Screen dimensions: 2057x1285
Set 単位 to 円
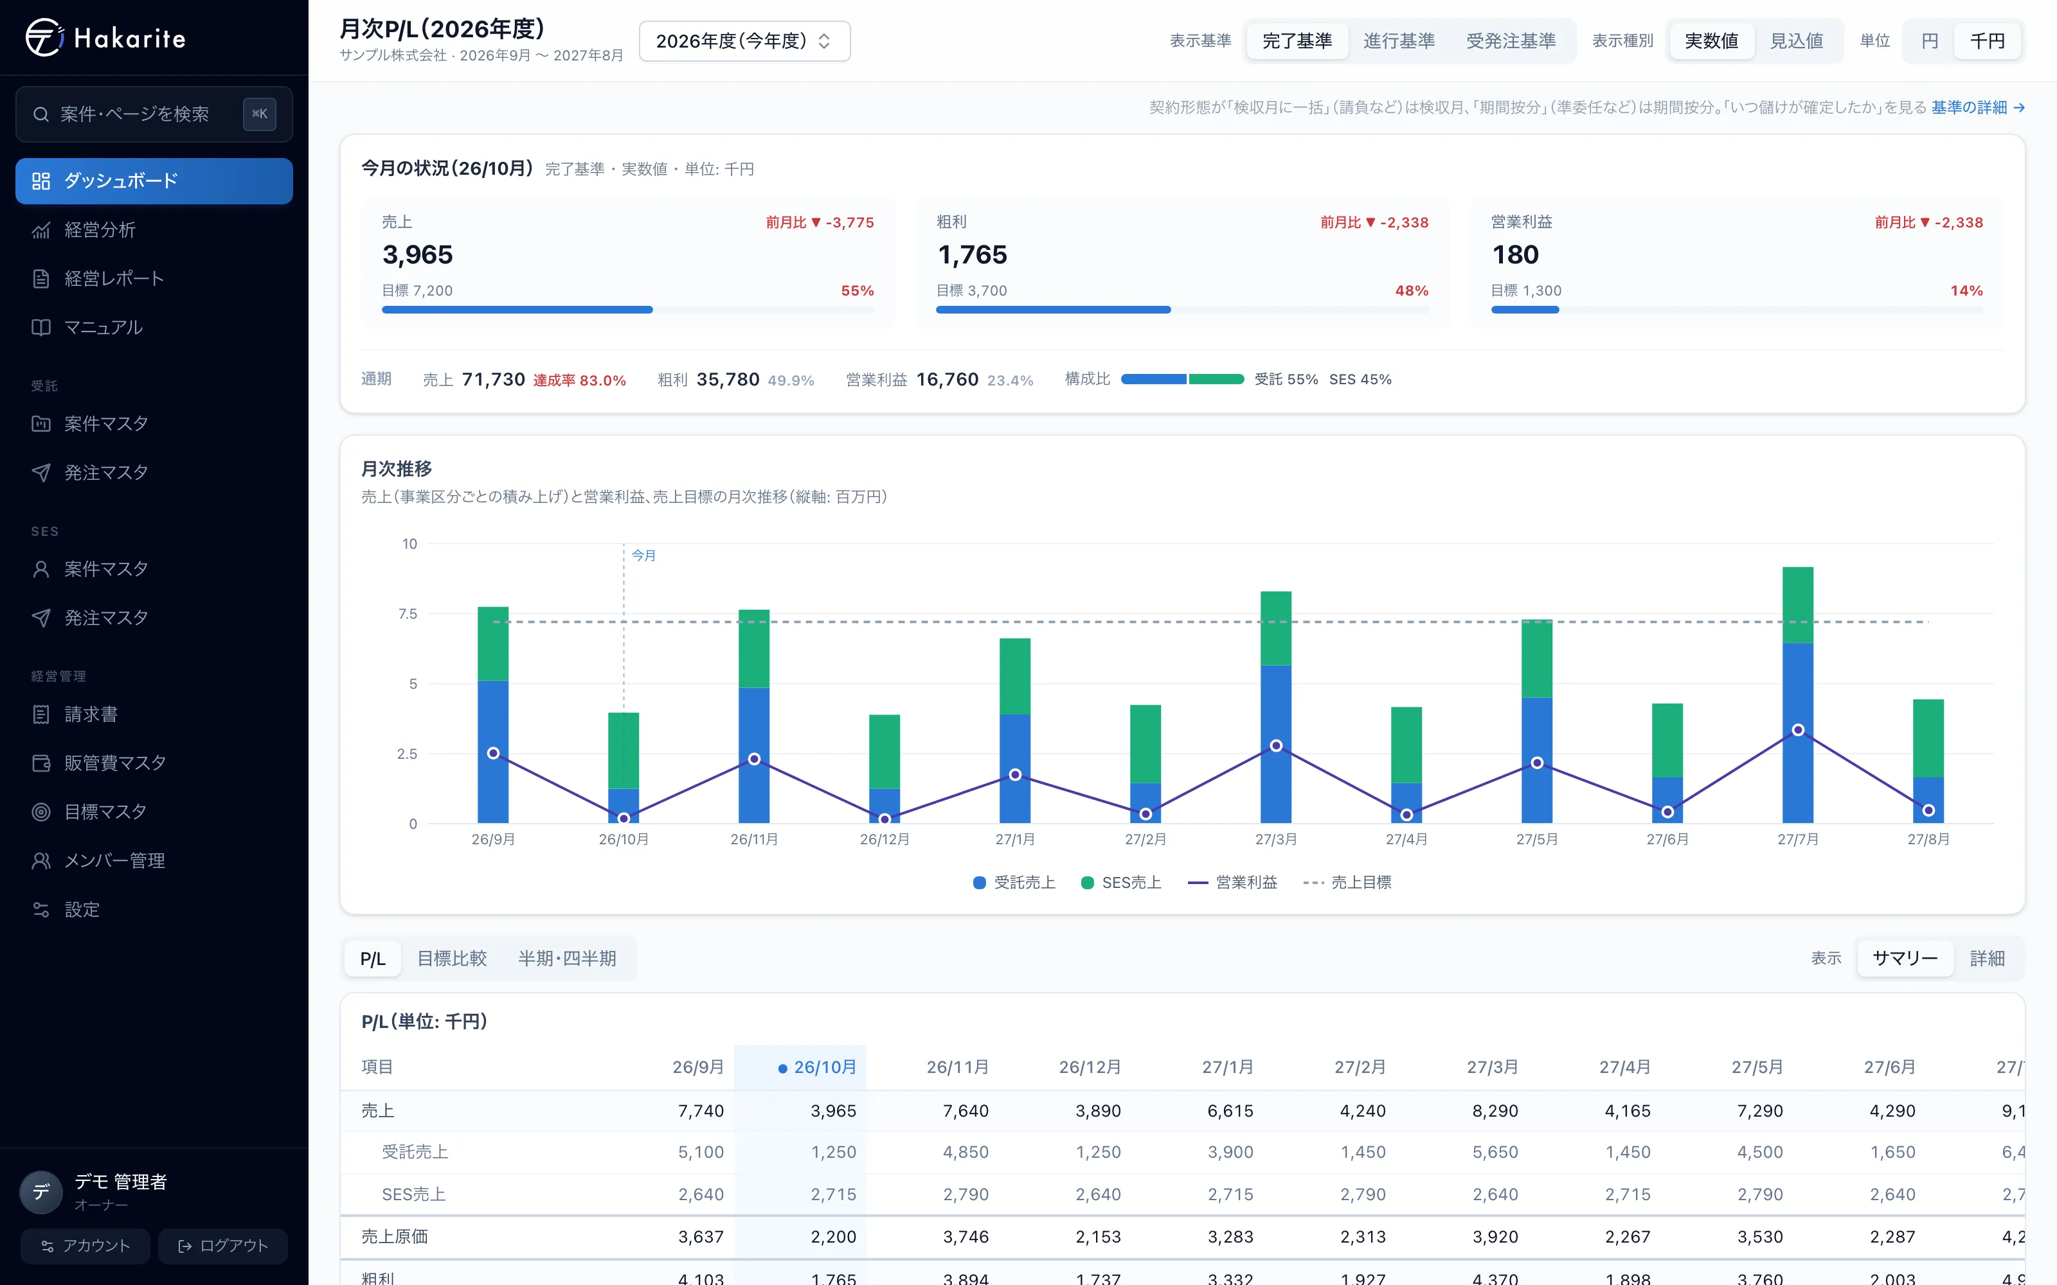pyautogui.click(x=1930, y=40)
